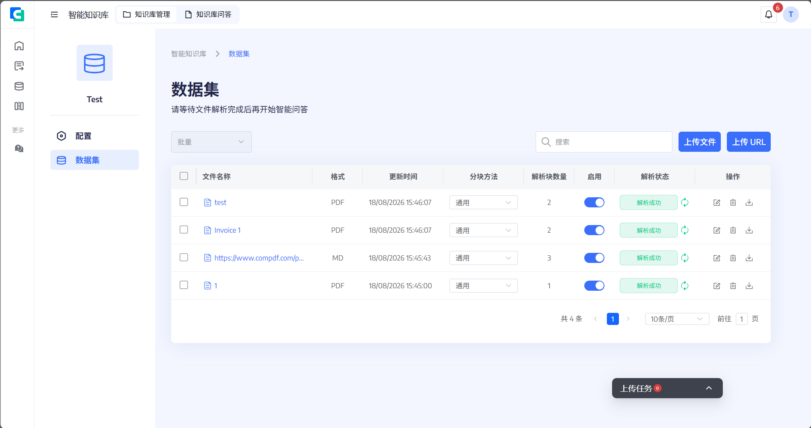This screenshot has height=428, width=811.
Task: Click the 数据集 breadcrumb
Action: tap(239, 54)
